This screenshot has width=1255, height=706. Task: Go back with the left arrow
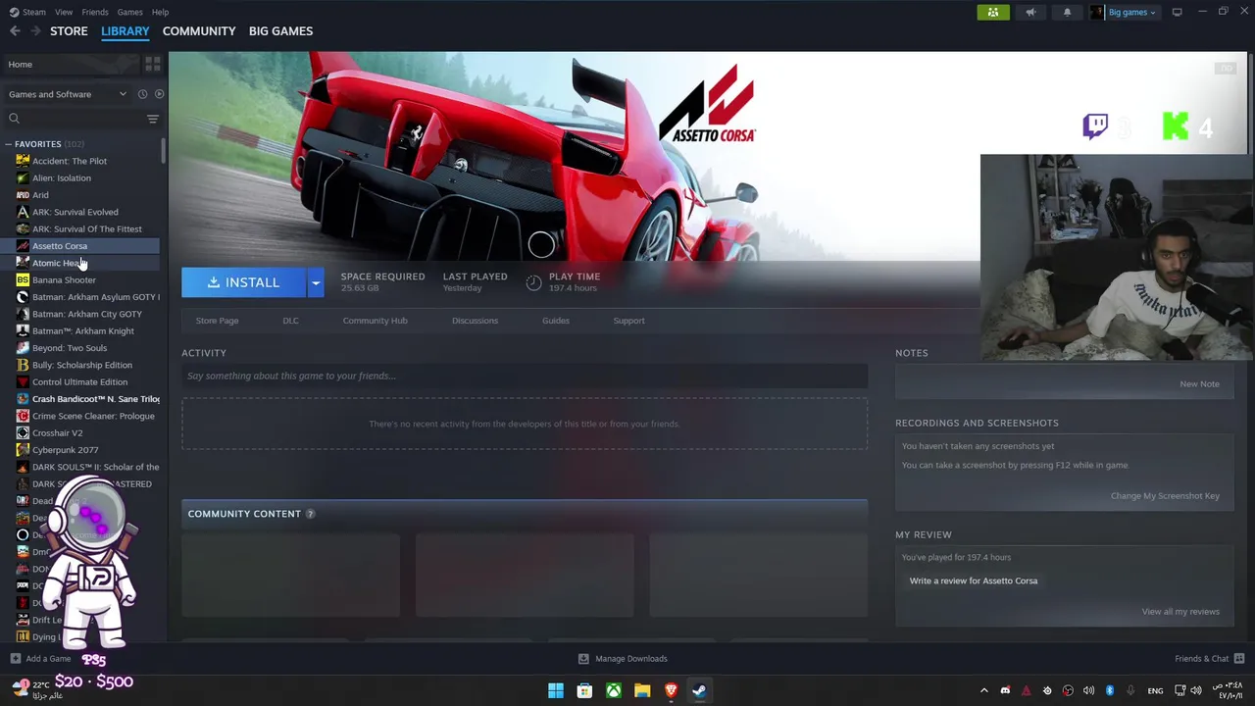tap(15, 31)
